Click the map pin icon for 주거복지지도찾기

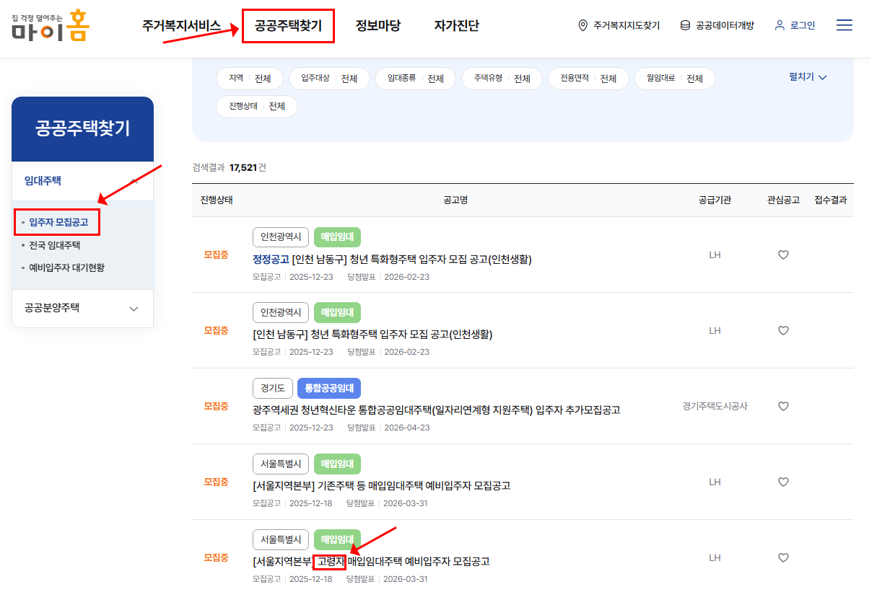[x=583, y=25]
